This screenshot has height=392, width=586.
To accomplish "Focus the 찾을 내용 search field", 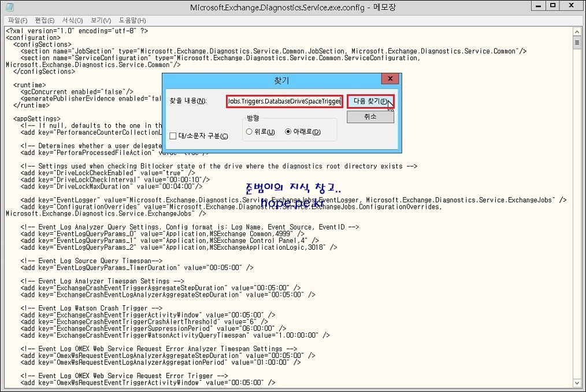I will coord(284,101).
